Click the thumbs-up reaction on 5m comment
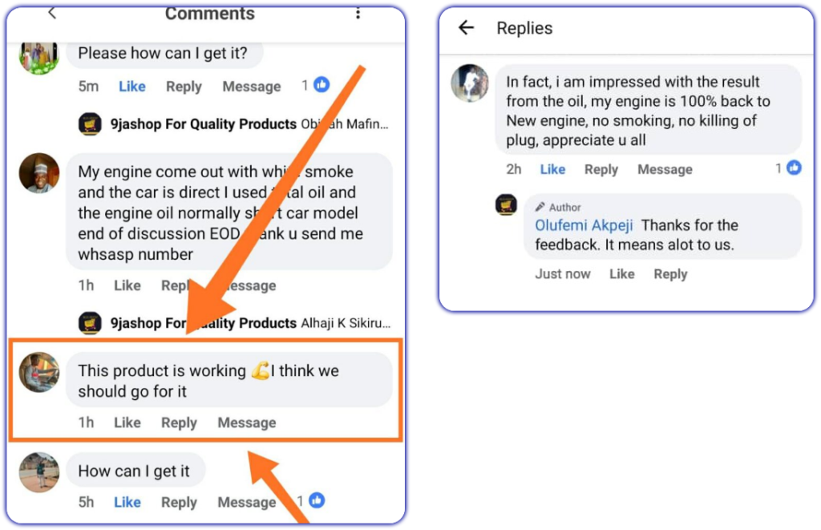 tap(322, 84)
